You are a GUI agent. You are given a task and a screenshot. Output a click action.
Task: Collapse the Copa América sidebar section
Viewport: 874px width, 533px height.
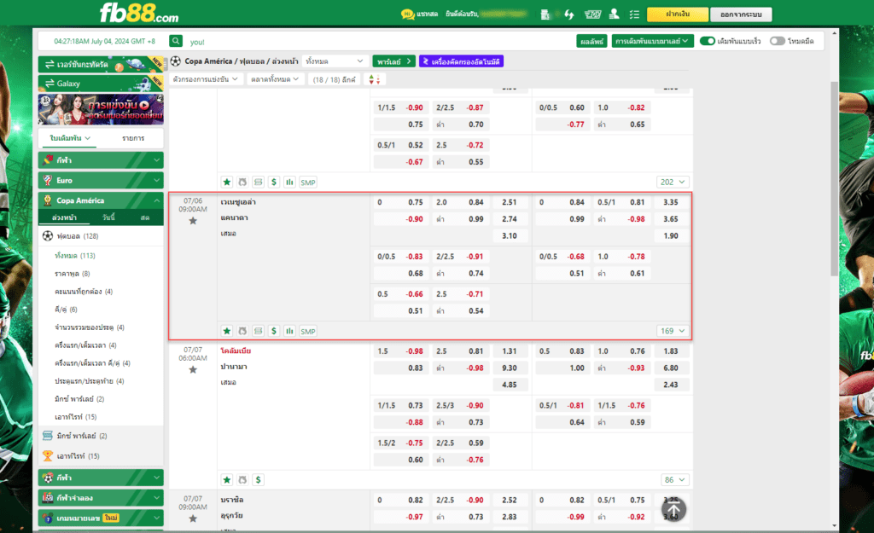coord(101,200)
